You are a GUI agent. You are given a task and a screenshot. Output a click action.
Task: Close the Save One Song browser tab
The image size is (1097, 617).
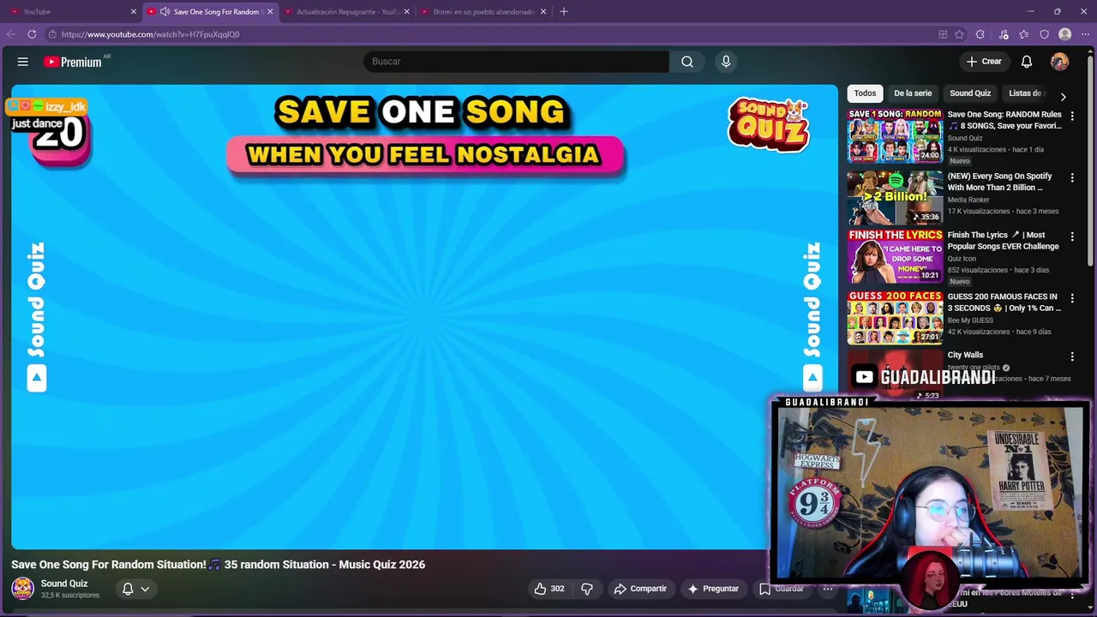271,12
